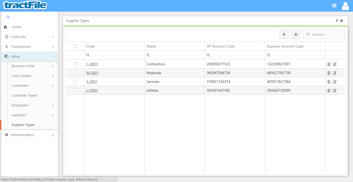Expand the Administration section
The width and height of the screenshot is (353, 182).
click(29, 135)
